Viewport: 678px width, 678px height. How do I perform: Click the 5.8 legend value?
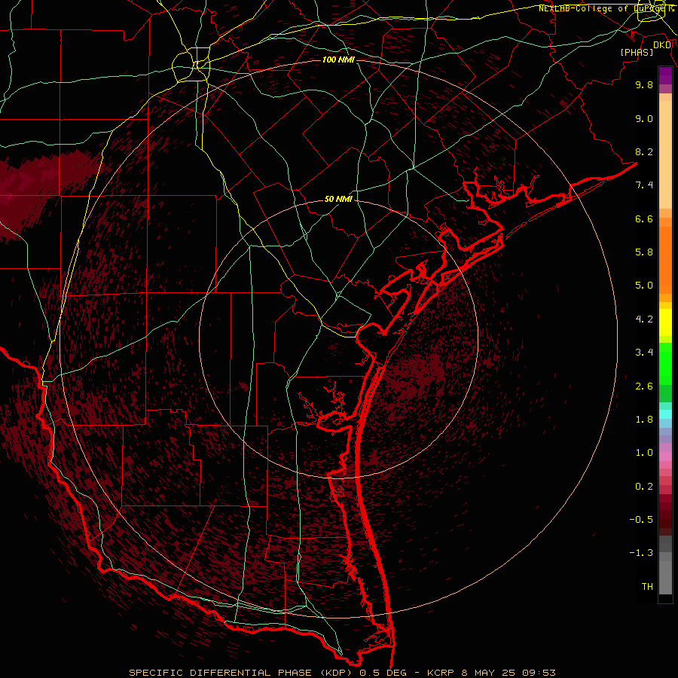(644, 252)
